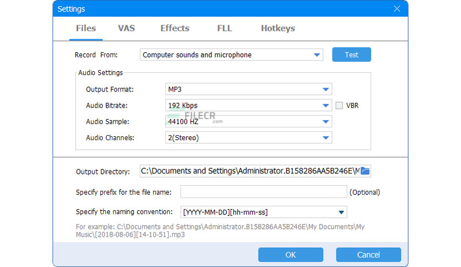Click the (Optional) label
The image size is (461, 267).
pyautogui.click(x=364, y=193)
